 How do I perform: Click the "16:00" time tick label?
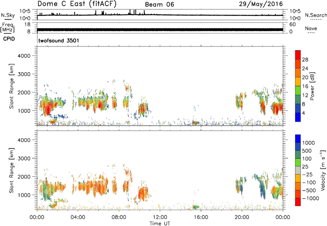click(201, 217)
